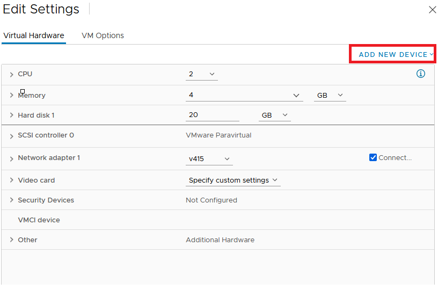Image resolution: width=438 pixels, height=297 pixels.
Task: Toggle the Network adapter Connect checkbox
Action: (x=373, y=158)
